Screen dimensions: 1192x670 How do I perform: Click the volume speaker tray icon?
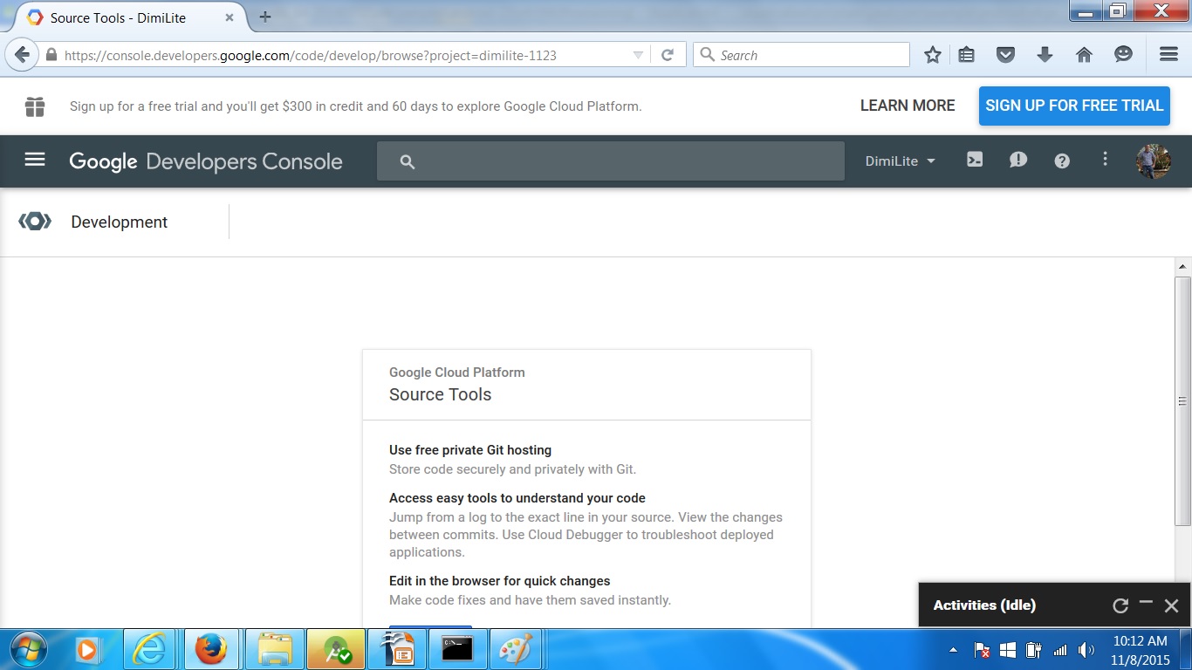[1086, 650]
